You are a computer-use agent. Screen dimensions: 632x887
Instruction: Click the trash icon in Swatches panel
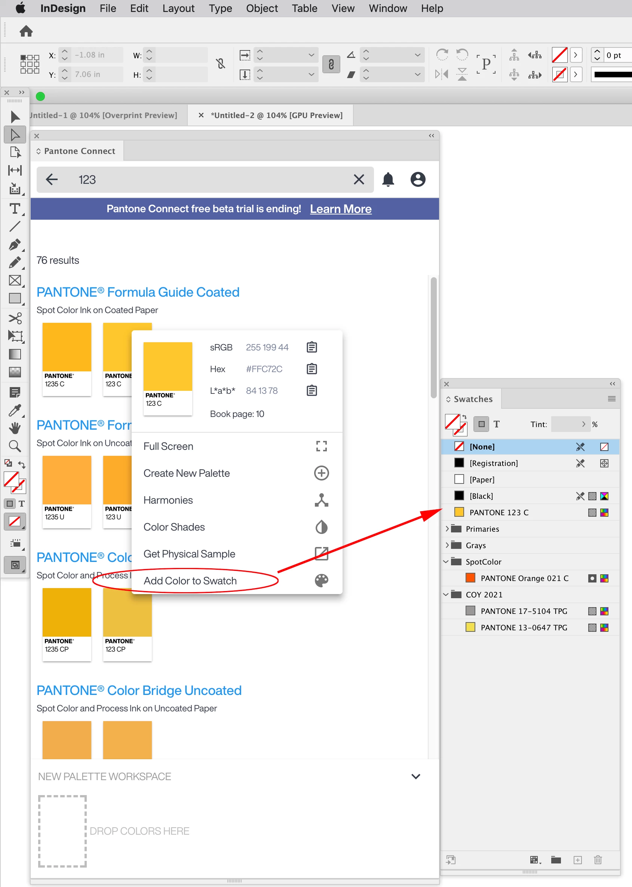598,860
